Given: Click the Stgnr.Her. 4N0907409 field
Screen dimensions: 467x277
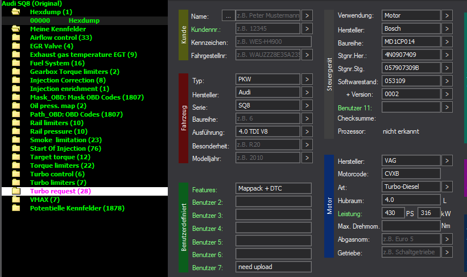Looking at the screenshot, I should [x=411, y=55].
